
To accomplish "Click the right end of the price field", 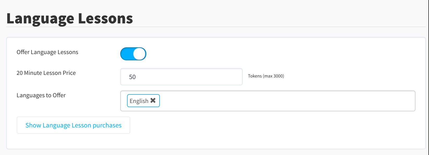I will pyautogui.click(x=234, y=77).
